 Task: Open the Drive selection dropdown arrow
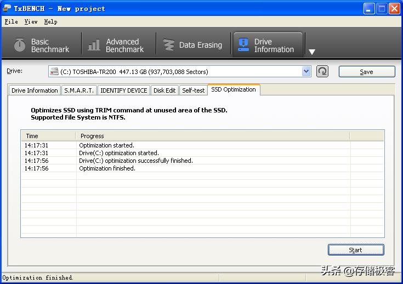click(x=306, y=71)
